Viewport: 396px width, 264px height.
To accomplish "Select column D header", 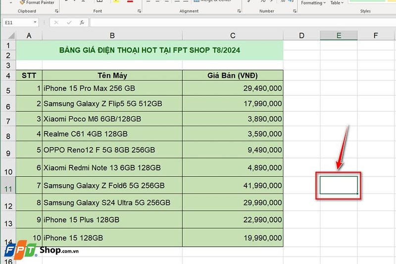I will coord(301,35).
